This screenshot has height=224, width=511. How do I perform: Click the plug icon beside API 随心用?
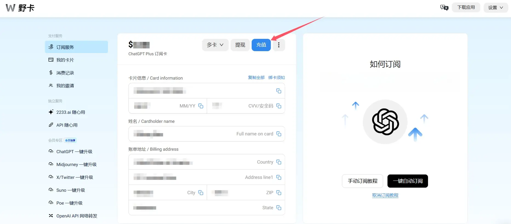pyautogui.click(x=51, y=125)
